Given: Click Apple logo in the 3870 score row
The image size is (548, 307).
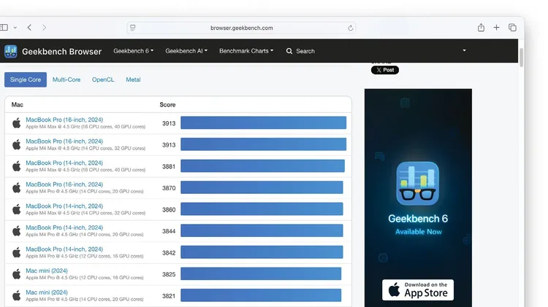Looking at the screenshot, I should pyautogui.click(x=16, y=187).
